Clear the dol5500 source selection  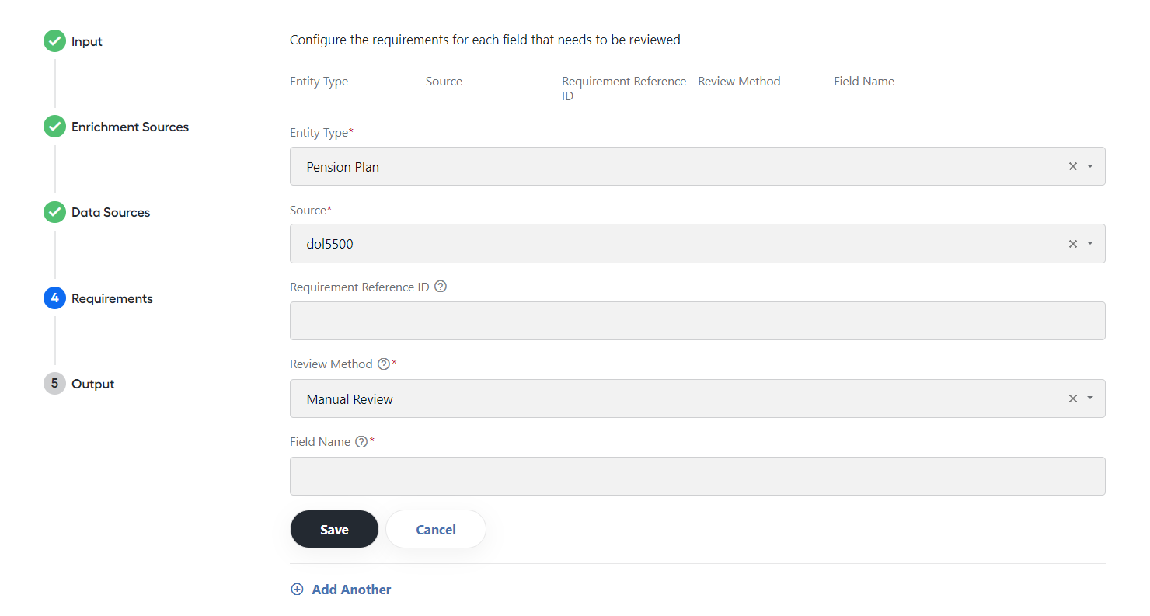1073,244
